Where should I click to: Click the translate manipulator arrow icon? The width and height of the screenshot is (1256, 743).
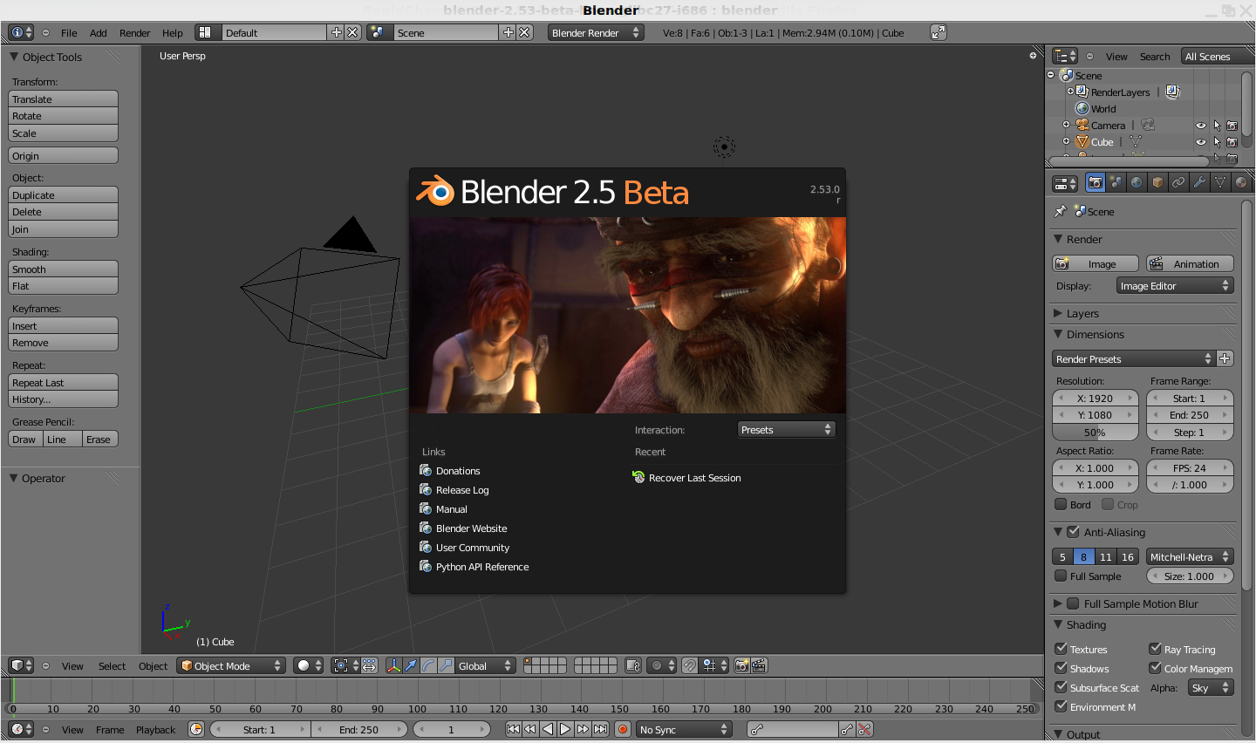[411, 665]
